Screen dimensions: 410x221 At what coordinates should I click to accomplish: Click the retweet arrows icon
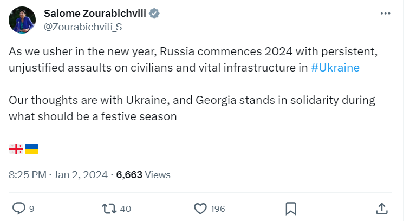[x=109, y=208]
